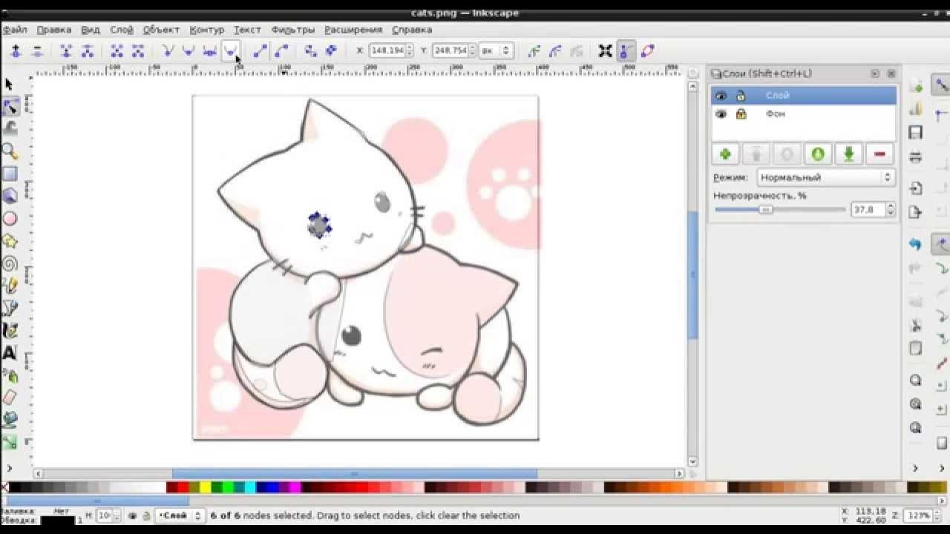Click the red minus delete layer button
This screenshot has height=534, width=950.
(x=879, y=154)
